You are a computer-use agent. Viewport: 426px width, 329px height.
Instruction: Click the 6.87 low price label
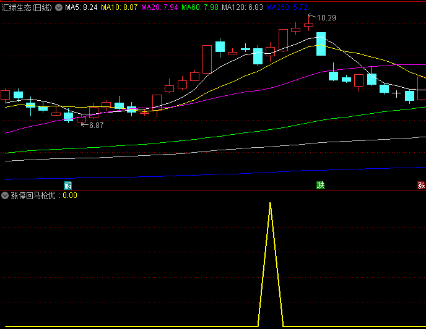[x=96, y=126]
